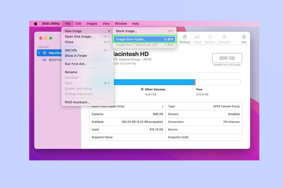The height and width of the screenshot is (188, 283).
Task: Click the Free space legend swatch
Action: click(x=193, y=89)
